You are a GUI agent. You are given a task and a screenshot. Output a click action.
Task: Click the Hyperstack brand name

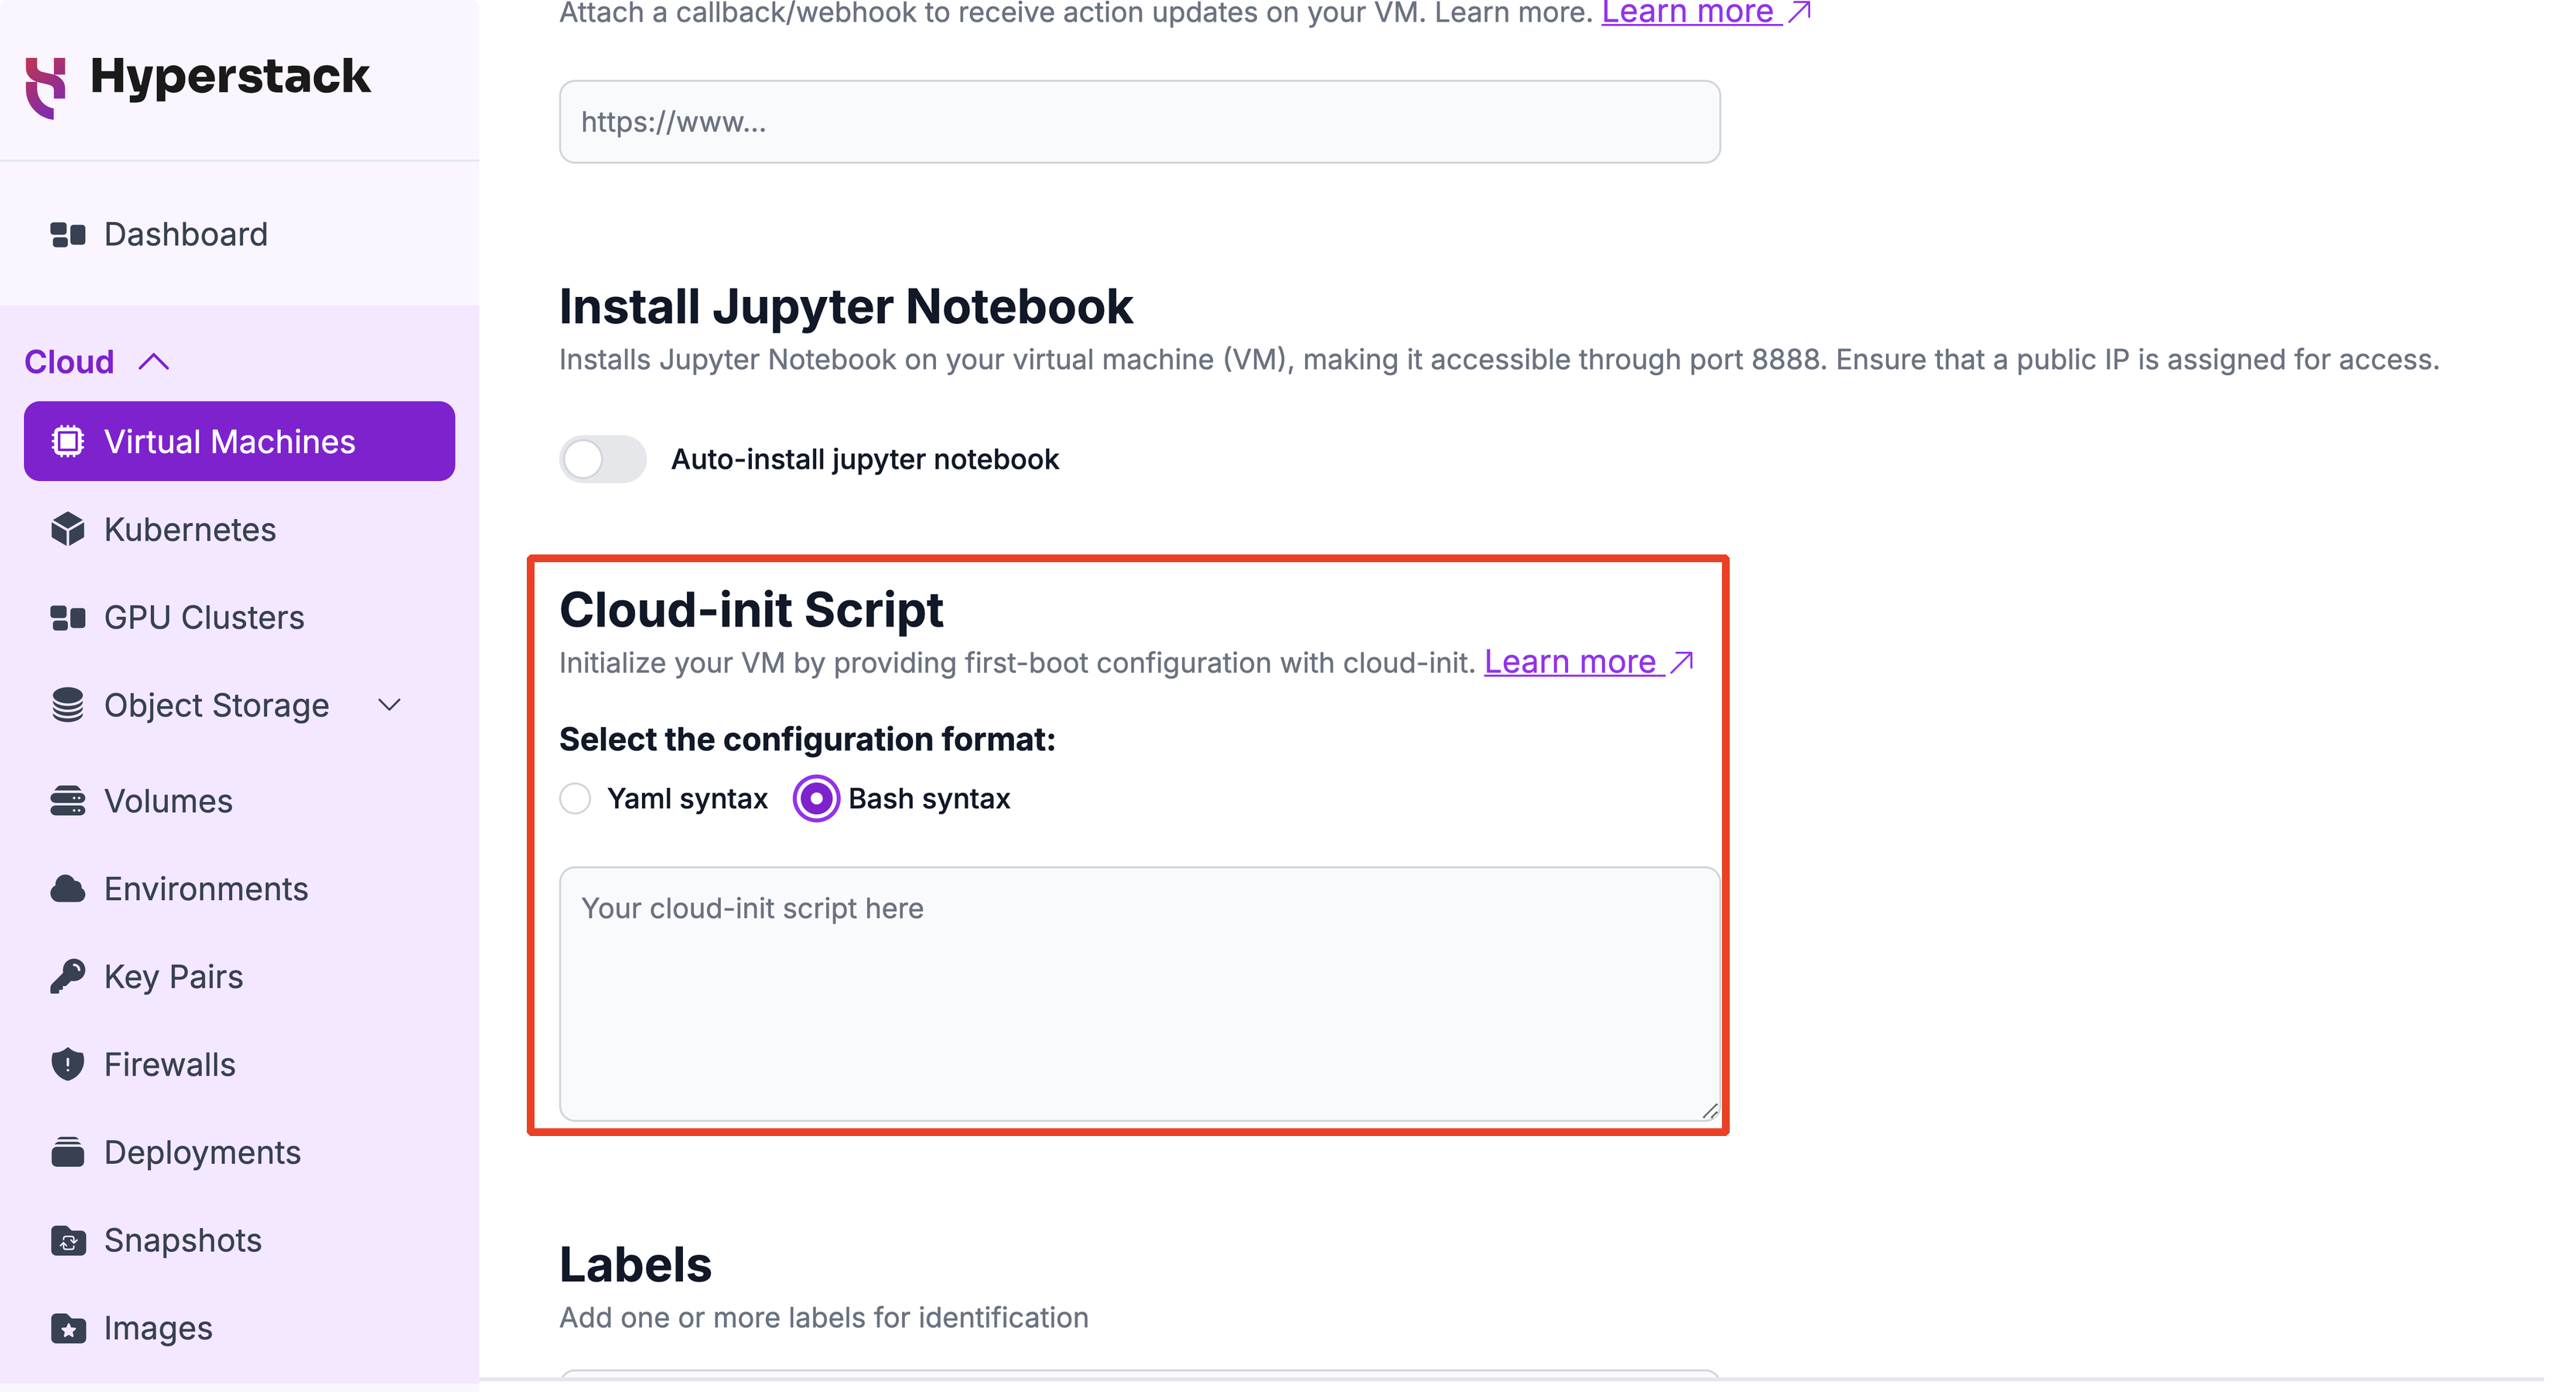coord(230,77)
